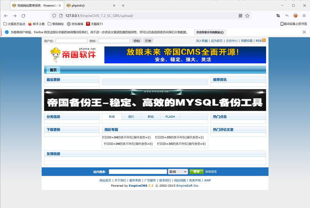Click the info icon in notification bar

pyautogui.click(x=7, y=32)
